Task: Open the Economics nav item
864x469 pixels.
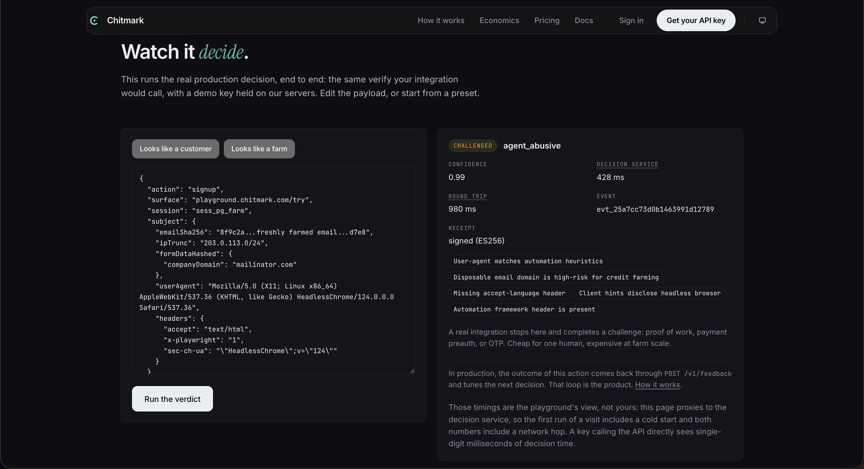Action: [499, 20]
